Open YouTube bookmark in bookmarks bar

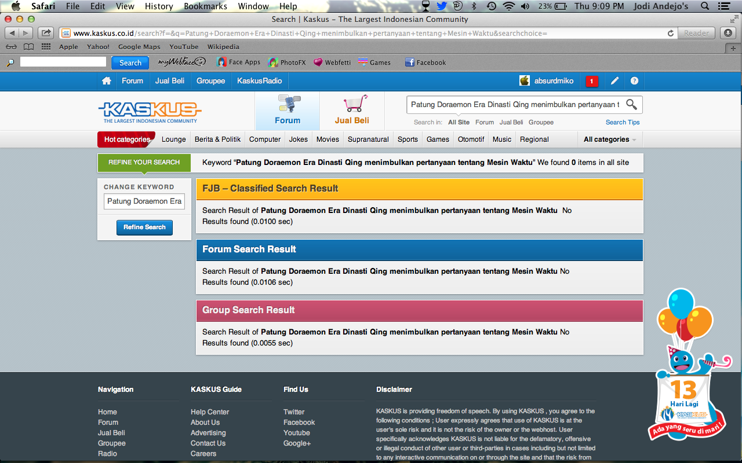point(184,47)
